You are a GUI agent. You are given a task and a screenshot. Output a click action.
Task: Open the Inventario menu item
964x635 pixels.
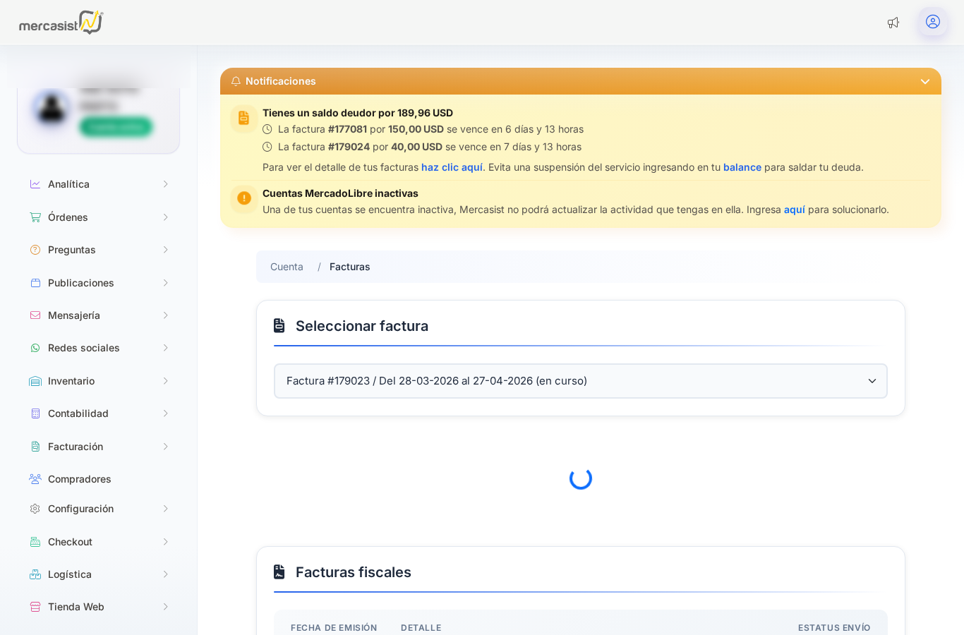(x=99, y=381)
